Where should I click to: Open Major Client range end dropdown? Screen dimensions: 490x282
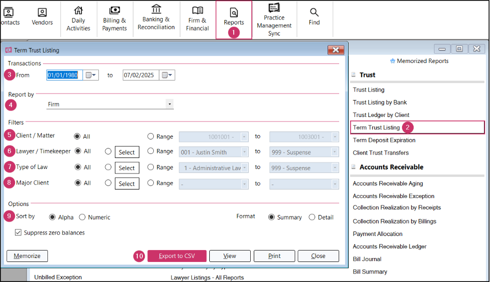[x=335, y=184]
